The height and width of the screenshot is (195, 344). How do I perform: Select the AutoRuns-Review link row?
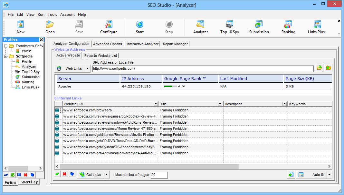tap(193, 122)
